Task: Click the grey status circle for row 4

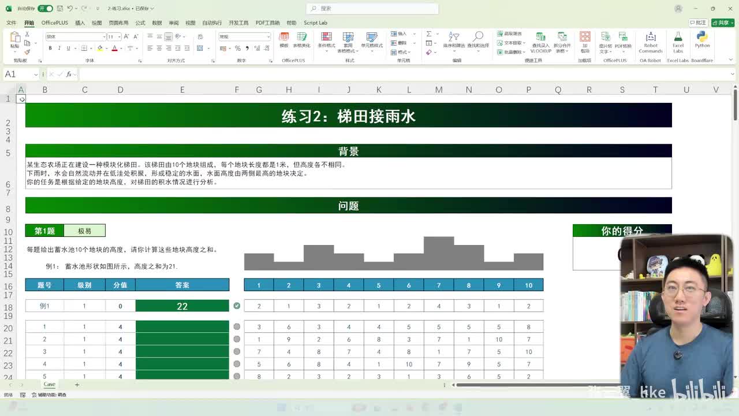Action: coord(237,364)
